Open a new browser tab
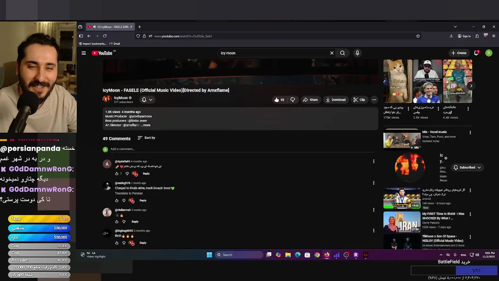The height and width of the screenshot is (281, 499). tap(139, 27)
